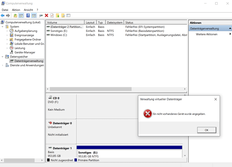
Task: Select the Datenträger 2 Partition volume row
Action: [116, 27]
